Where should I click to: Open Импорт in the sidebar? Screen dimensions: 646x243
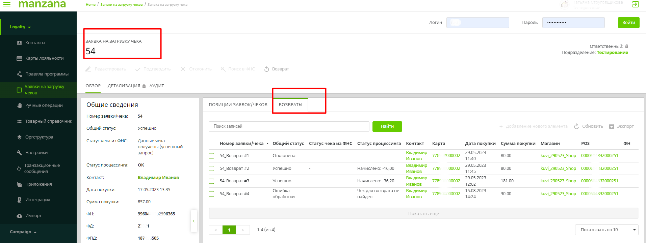33,216
